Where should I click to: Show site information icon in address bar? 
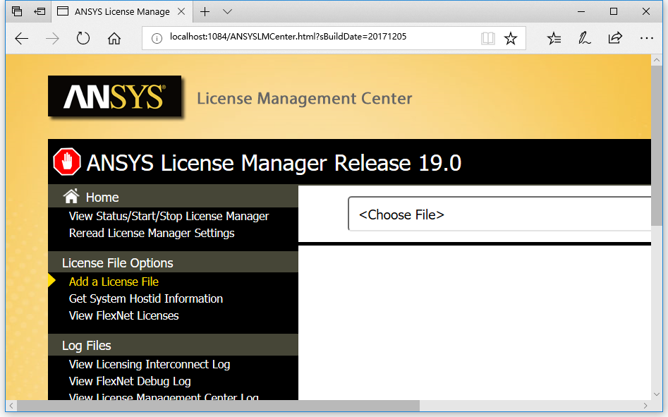click(157, 39)
